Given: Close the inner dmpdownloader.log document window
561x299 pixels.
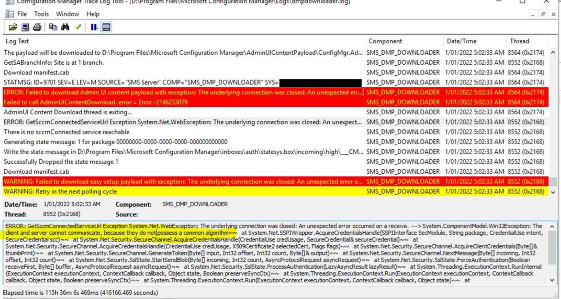Looking at the screenshot, I should click(x=553, y=15).
